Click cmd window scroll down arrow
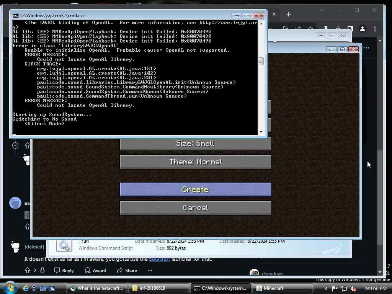 click(x=261, y=132)
